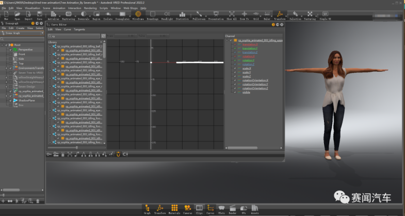Select translation.Y channel link
This screenshot has height=216, width=405.
(250, 48)
